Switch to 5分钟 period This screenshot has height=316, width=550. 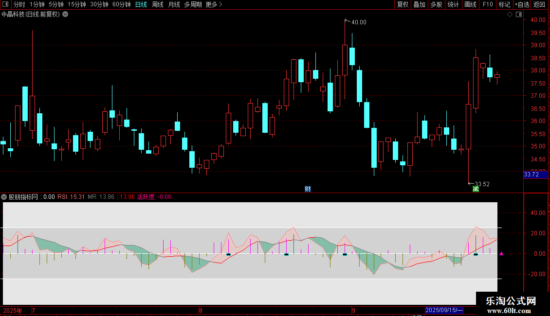56,4
